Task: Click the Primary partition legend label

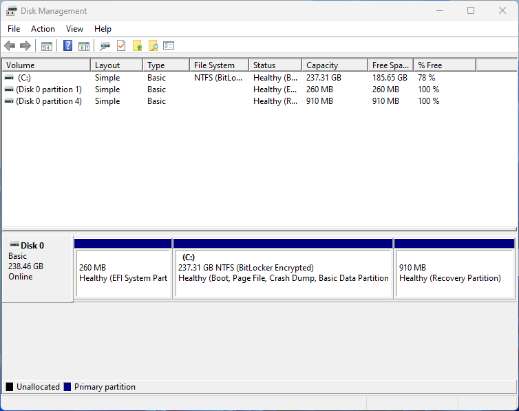Action: tap(105, 387)
